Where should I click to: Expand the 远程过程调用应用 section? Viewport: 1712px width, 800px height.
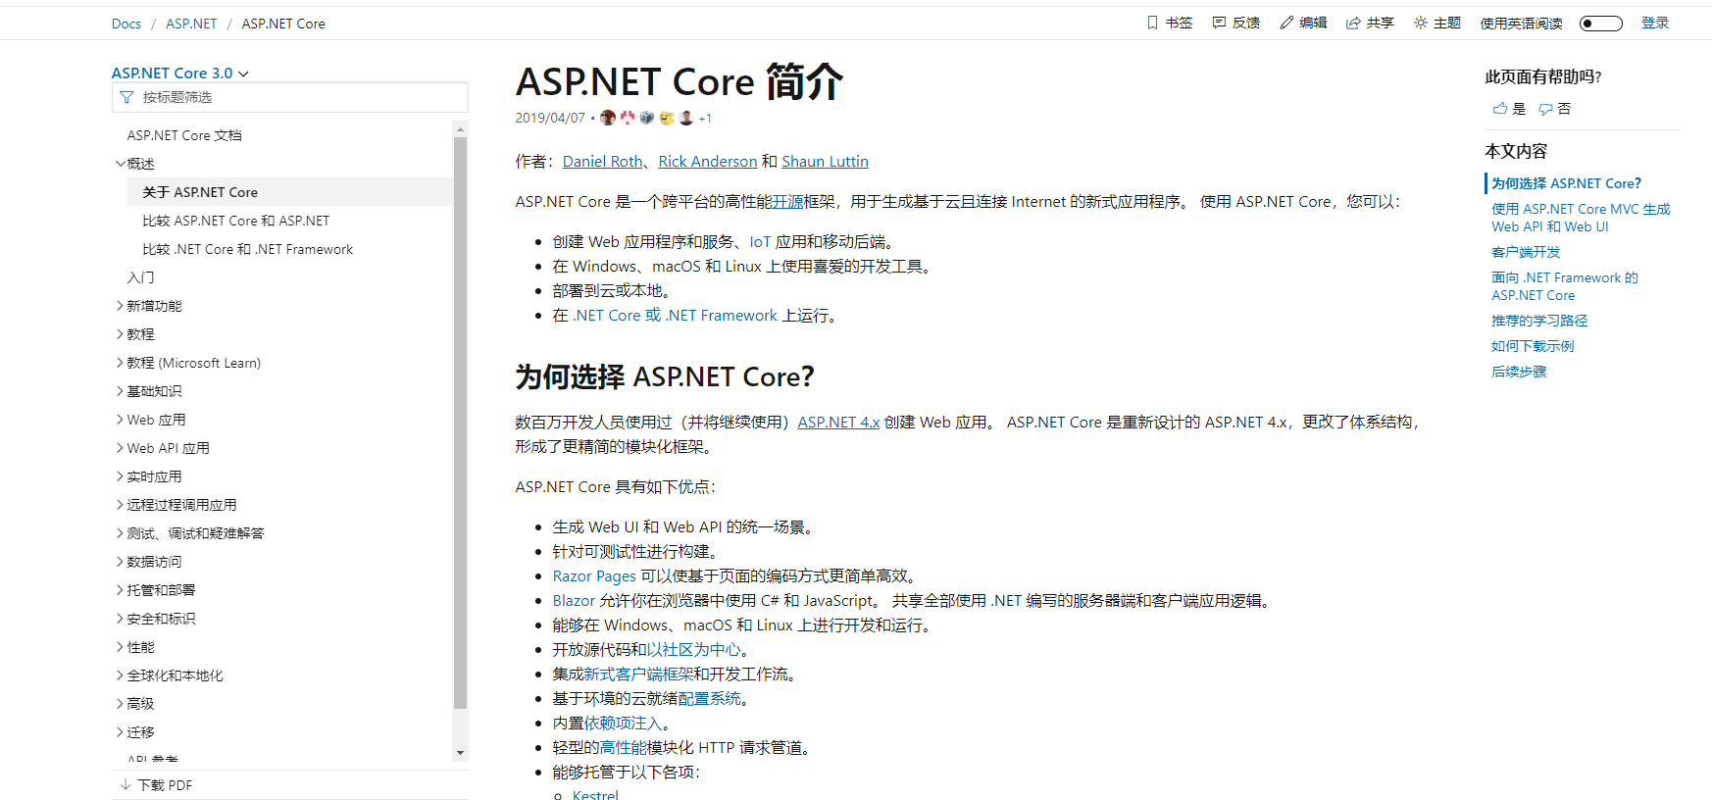point(121,505)
